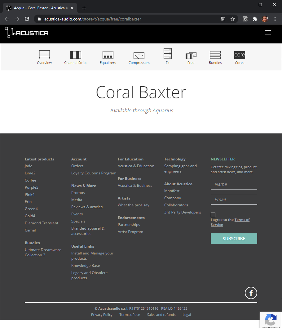This screenshot has height=328, width=282.
Task: Close the Coral Baxter browser tab
Action: coord(72,8)
